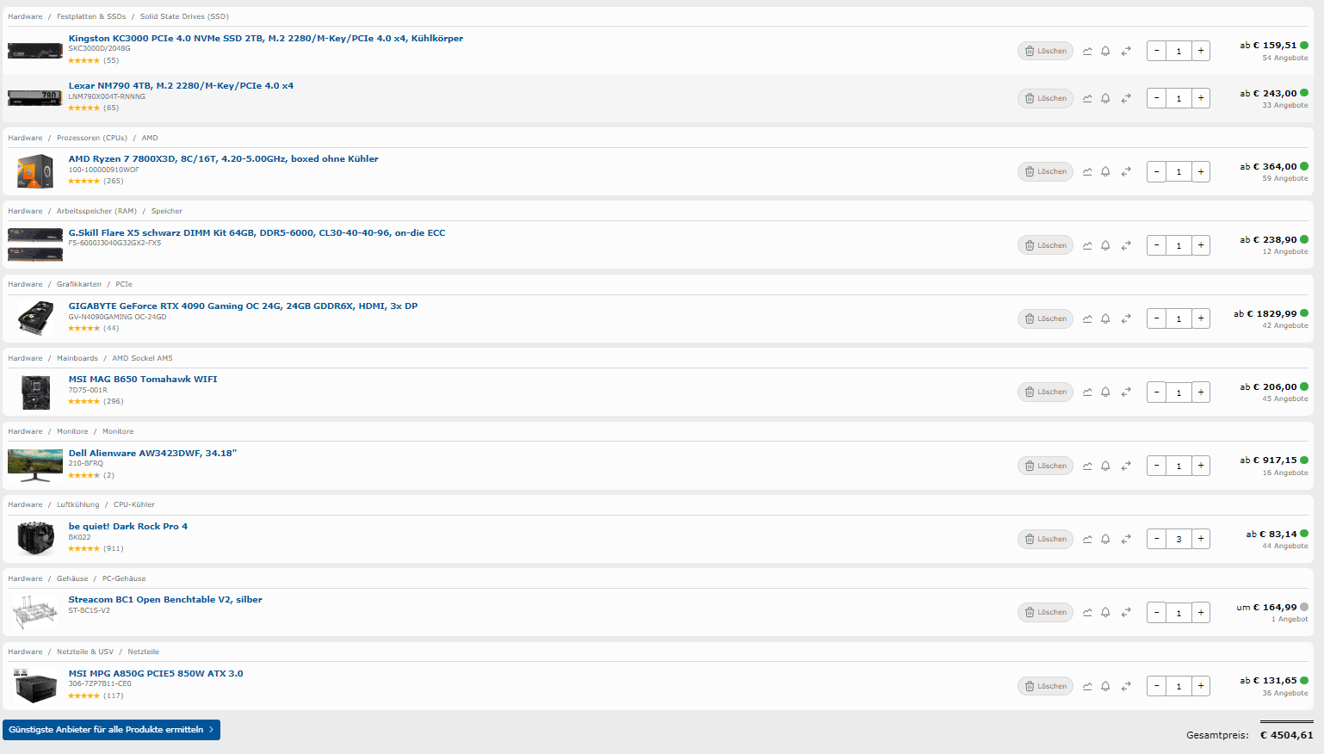Set price alert bell for Lexar NM790
This screenshot has height=754, width=1324.
[x=1105, y=98]
